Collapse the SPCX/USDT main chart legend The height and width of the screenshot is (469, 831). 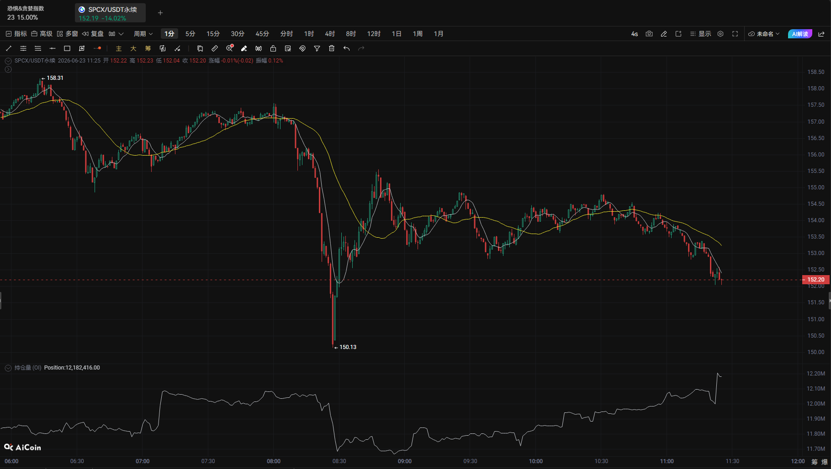8,61
